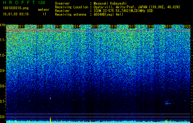The image size is (193, 123).
Task: Click the Receiving antenna label
Action: point(71,14)
